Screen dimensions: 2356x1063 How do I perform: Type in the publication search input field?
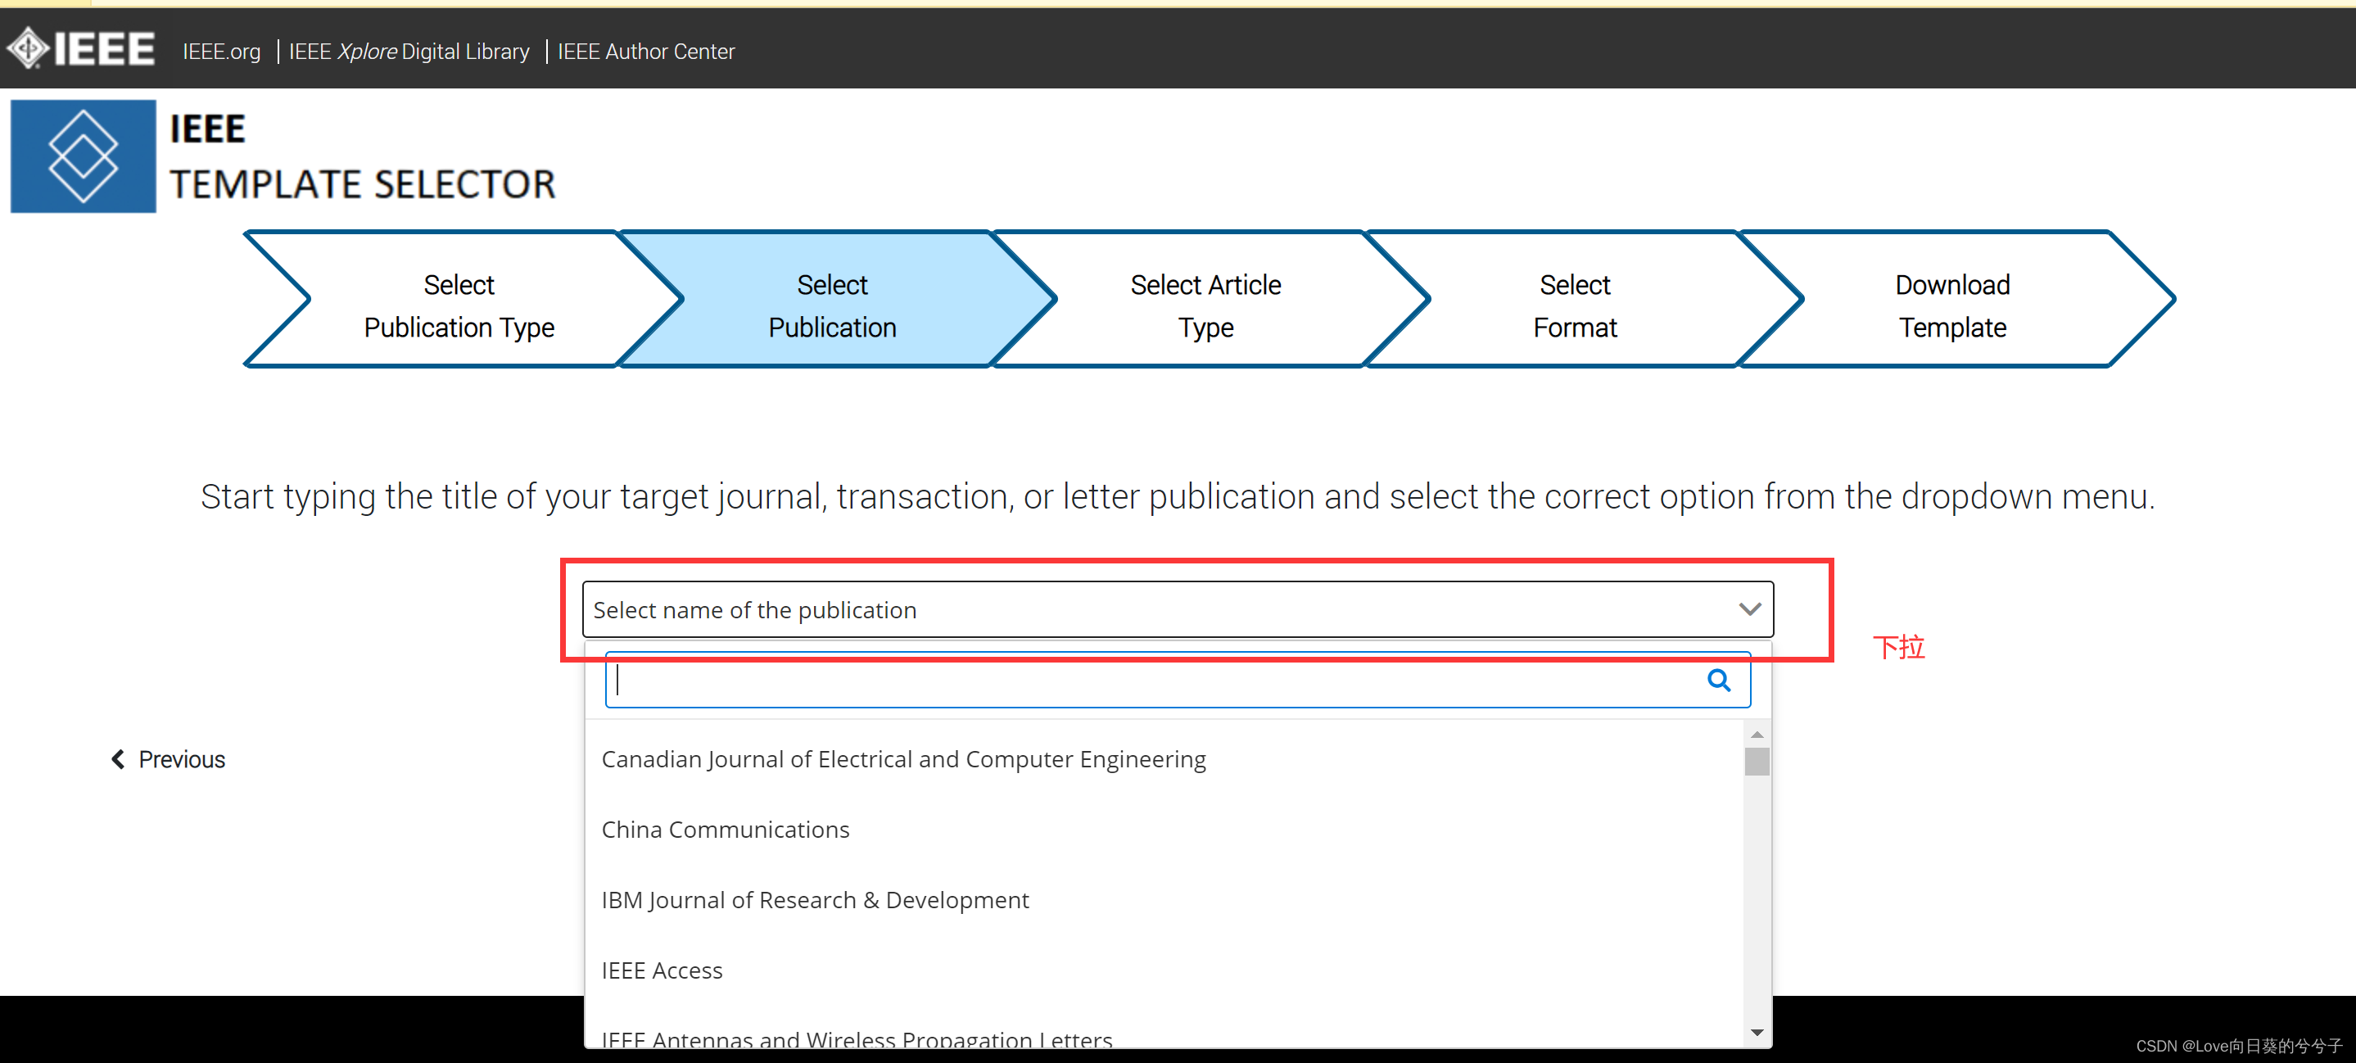tap(1177, 680)
